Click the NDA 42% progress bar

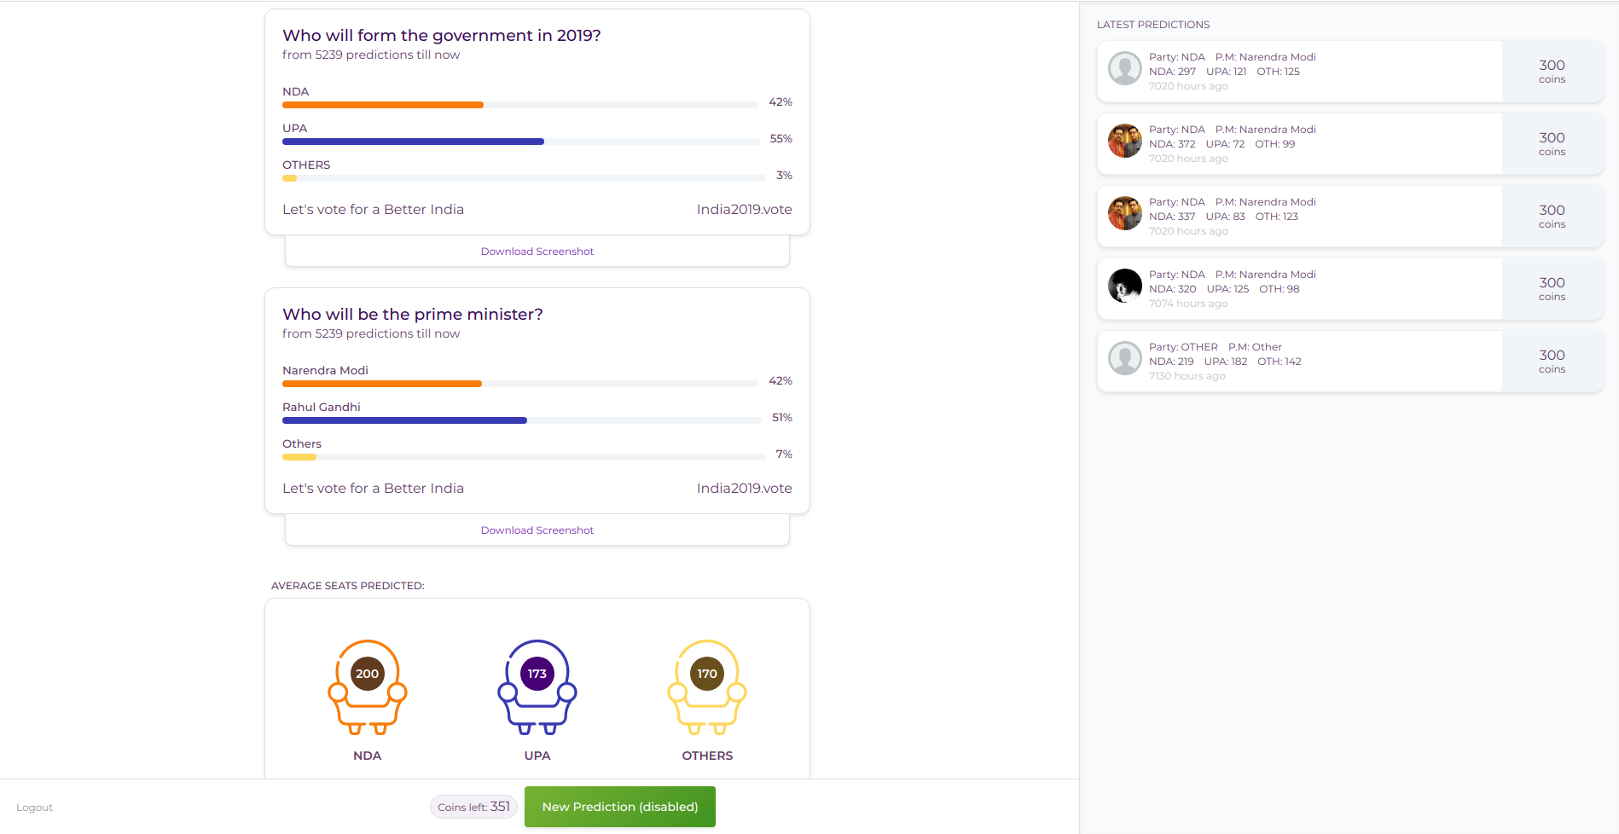(x=520, y=105)
